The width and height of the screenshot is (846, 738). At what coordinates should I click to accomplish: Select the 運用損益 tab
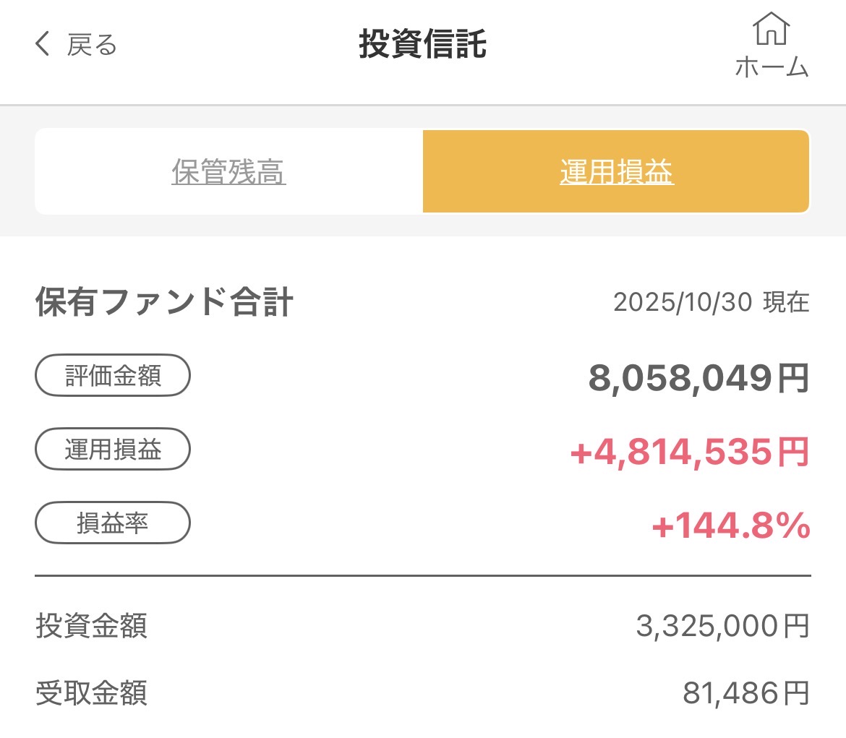[x=616, y=172]
